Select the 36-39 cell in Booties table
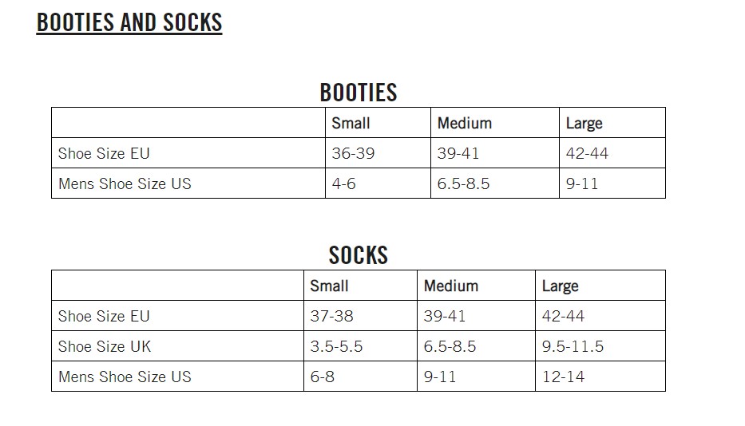745x426 pixels. click(x=353, y=153)
